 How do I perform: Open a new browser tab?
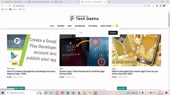(x=109, y=2)
